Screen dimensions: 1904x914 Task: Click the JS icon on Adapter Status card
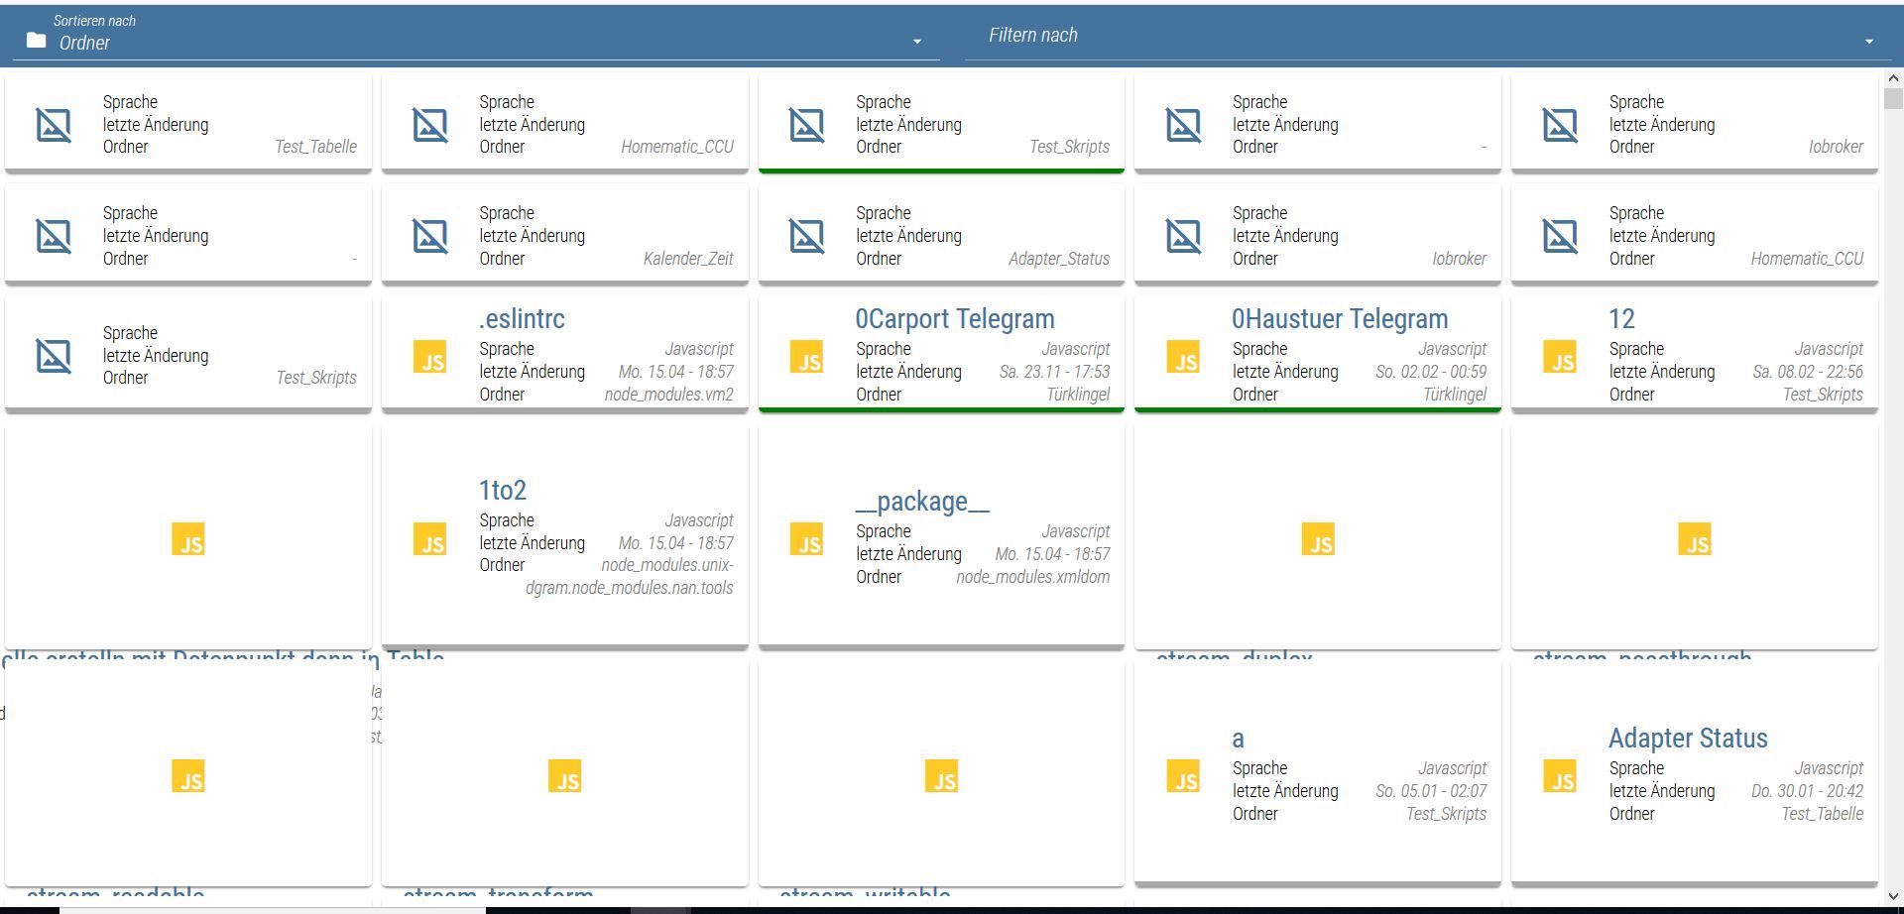(1560, 776)
